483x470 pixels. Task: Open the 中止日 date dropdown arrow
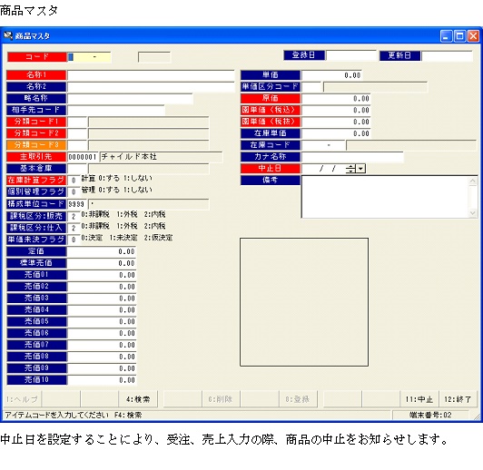pos(361,169)
